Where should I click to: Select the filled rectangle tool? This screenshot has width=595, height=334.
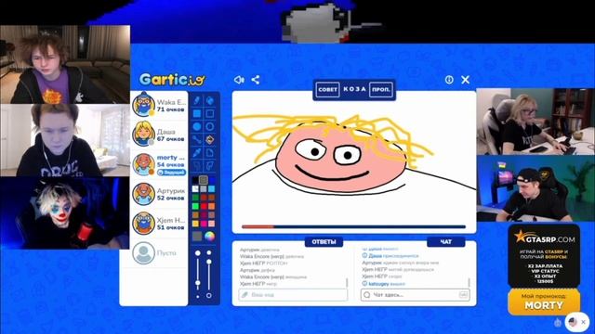tap(197, 113)
